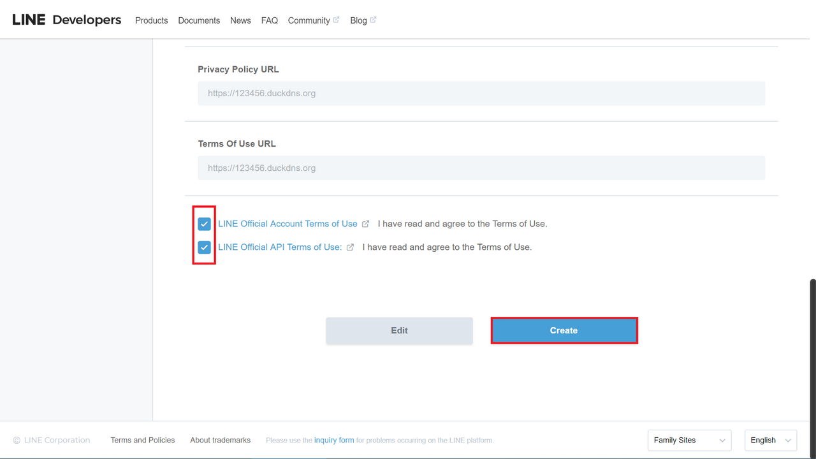Click external-link icon after Account Terms of Use

click(x=365, y=224)
